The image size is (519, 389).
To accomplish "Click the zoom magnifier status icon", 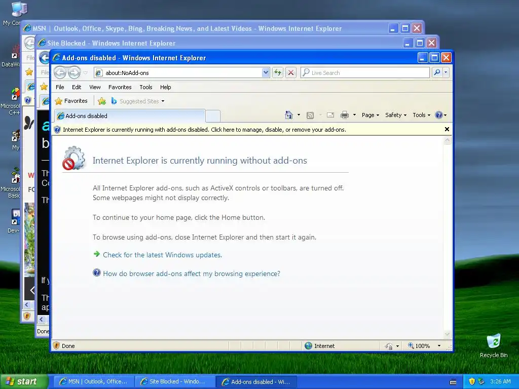I will click(411, 345).
